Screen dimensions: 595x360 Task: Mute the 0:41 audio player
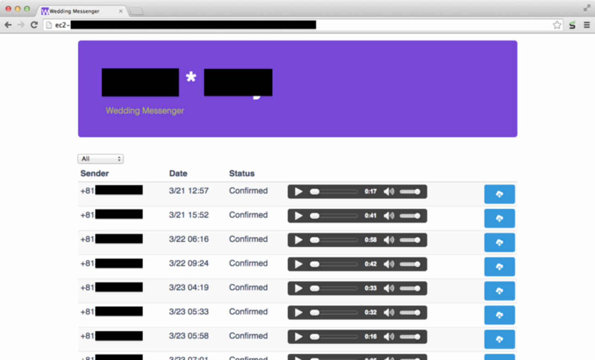(389, 216)
